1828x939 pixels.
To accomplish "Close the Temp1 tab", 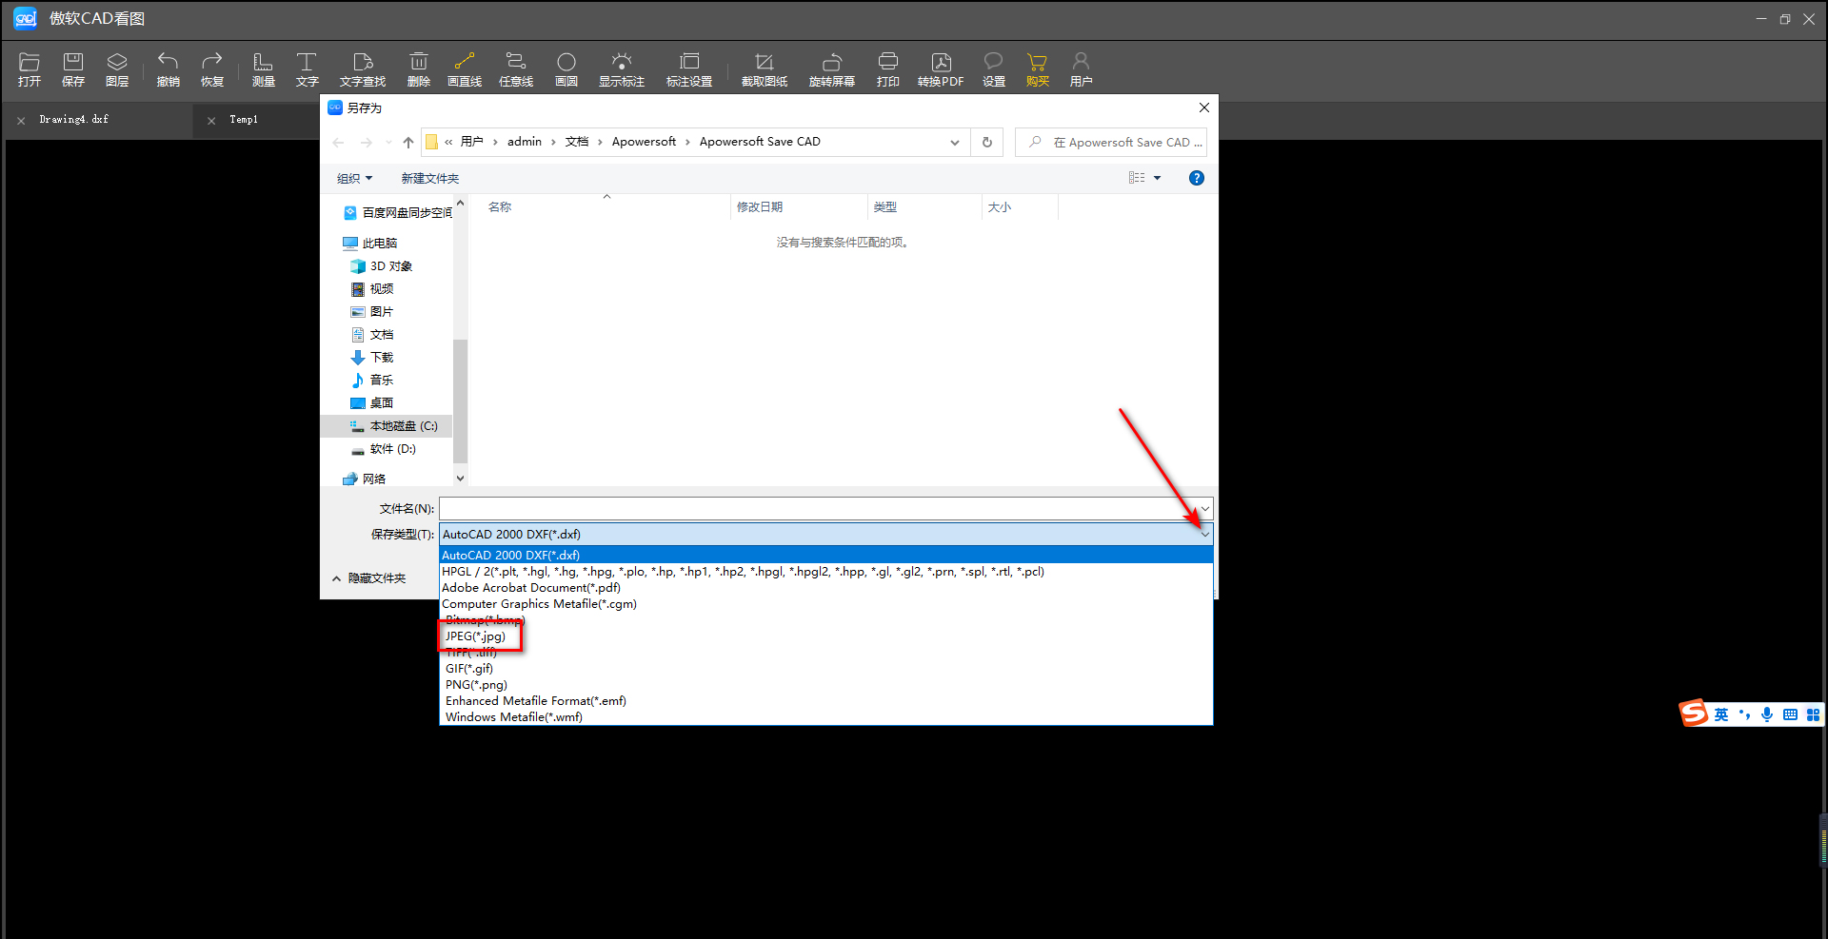I will (x=211, y=121).
